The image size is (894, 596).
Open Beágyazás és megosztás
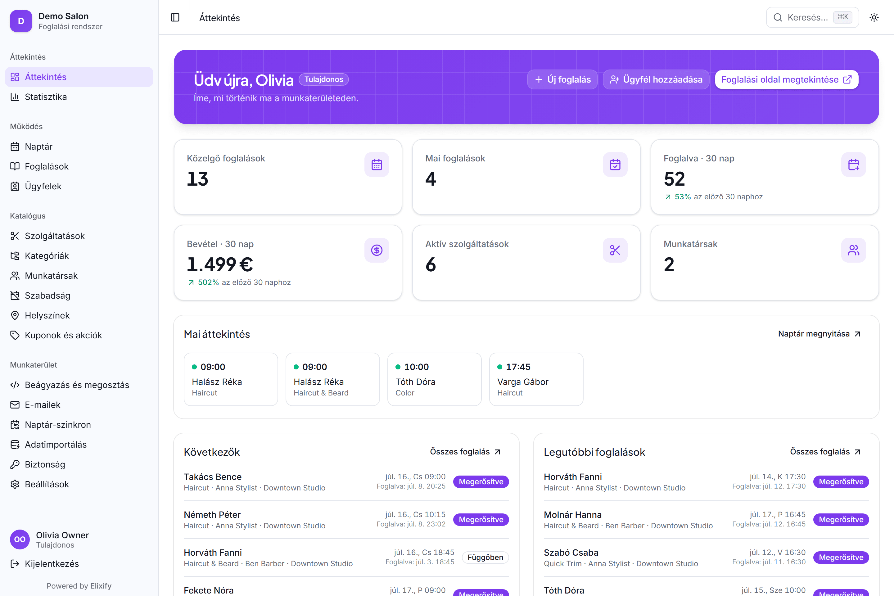(79, 385)
